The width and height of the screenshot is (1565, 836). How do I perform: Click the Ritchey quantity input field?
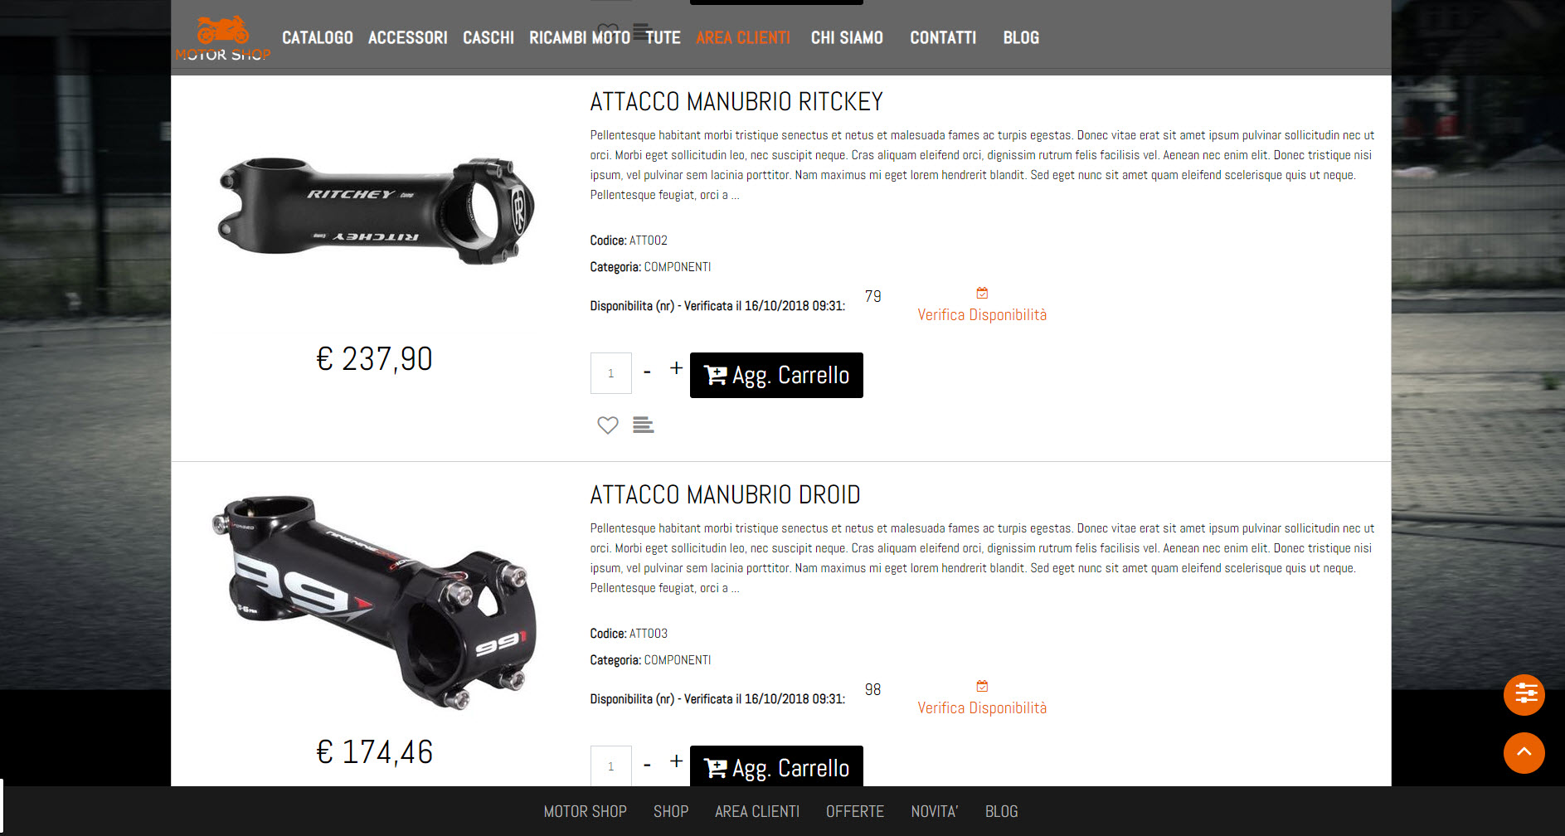[611, 373]
